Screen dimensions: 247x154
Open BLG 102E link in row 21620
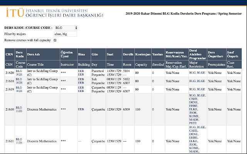pos(19,73)
